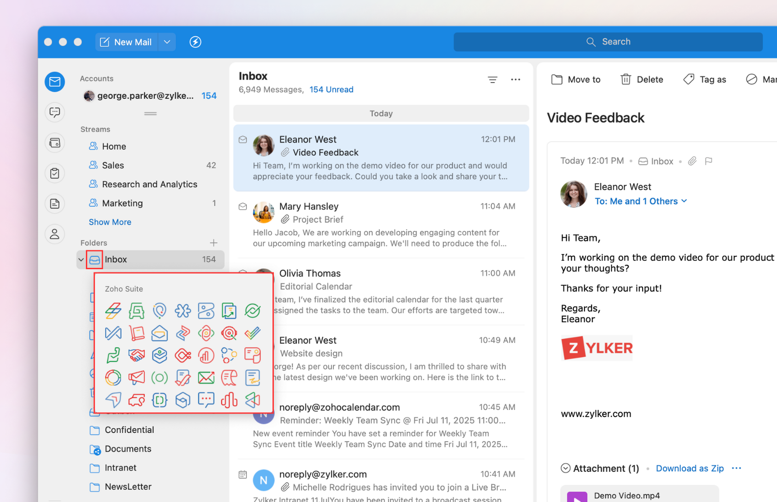
Task: Open the red bar-chart circle Zoho app
Action: point(206,355)
